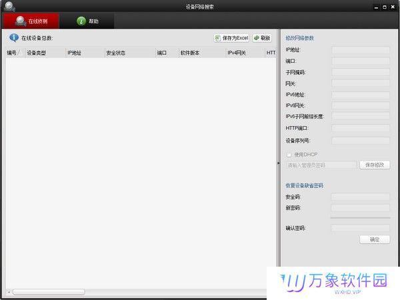Click the 在线设备总数 label
Screen dimensions: 400x300
(x=37, y=38)
